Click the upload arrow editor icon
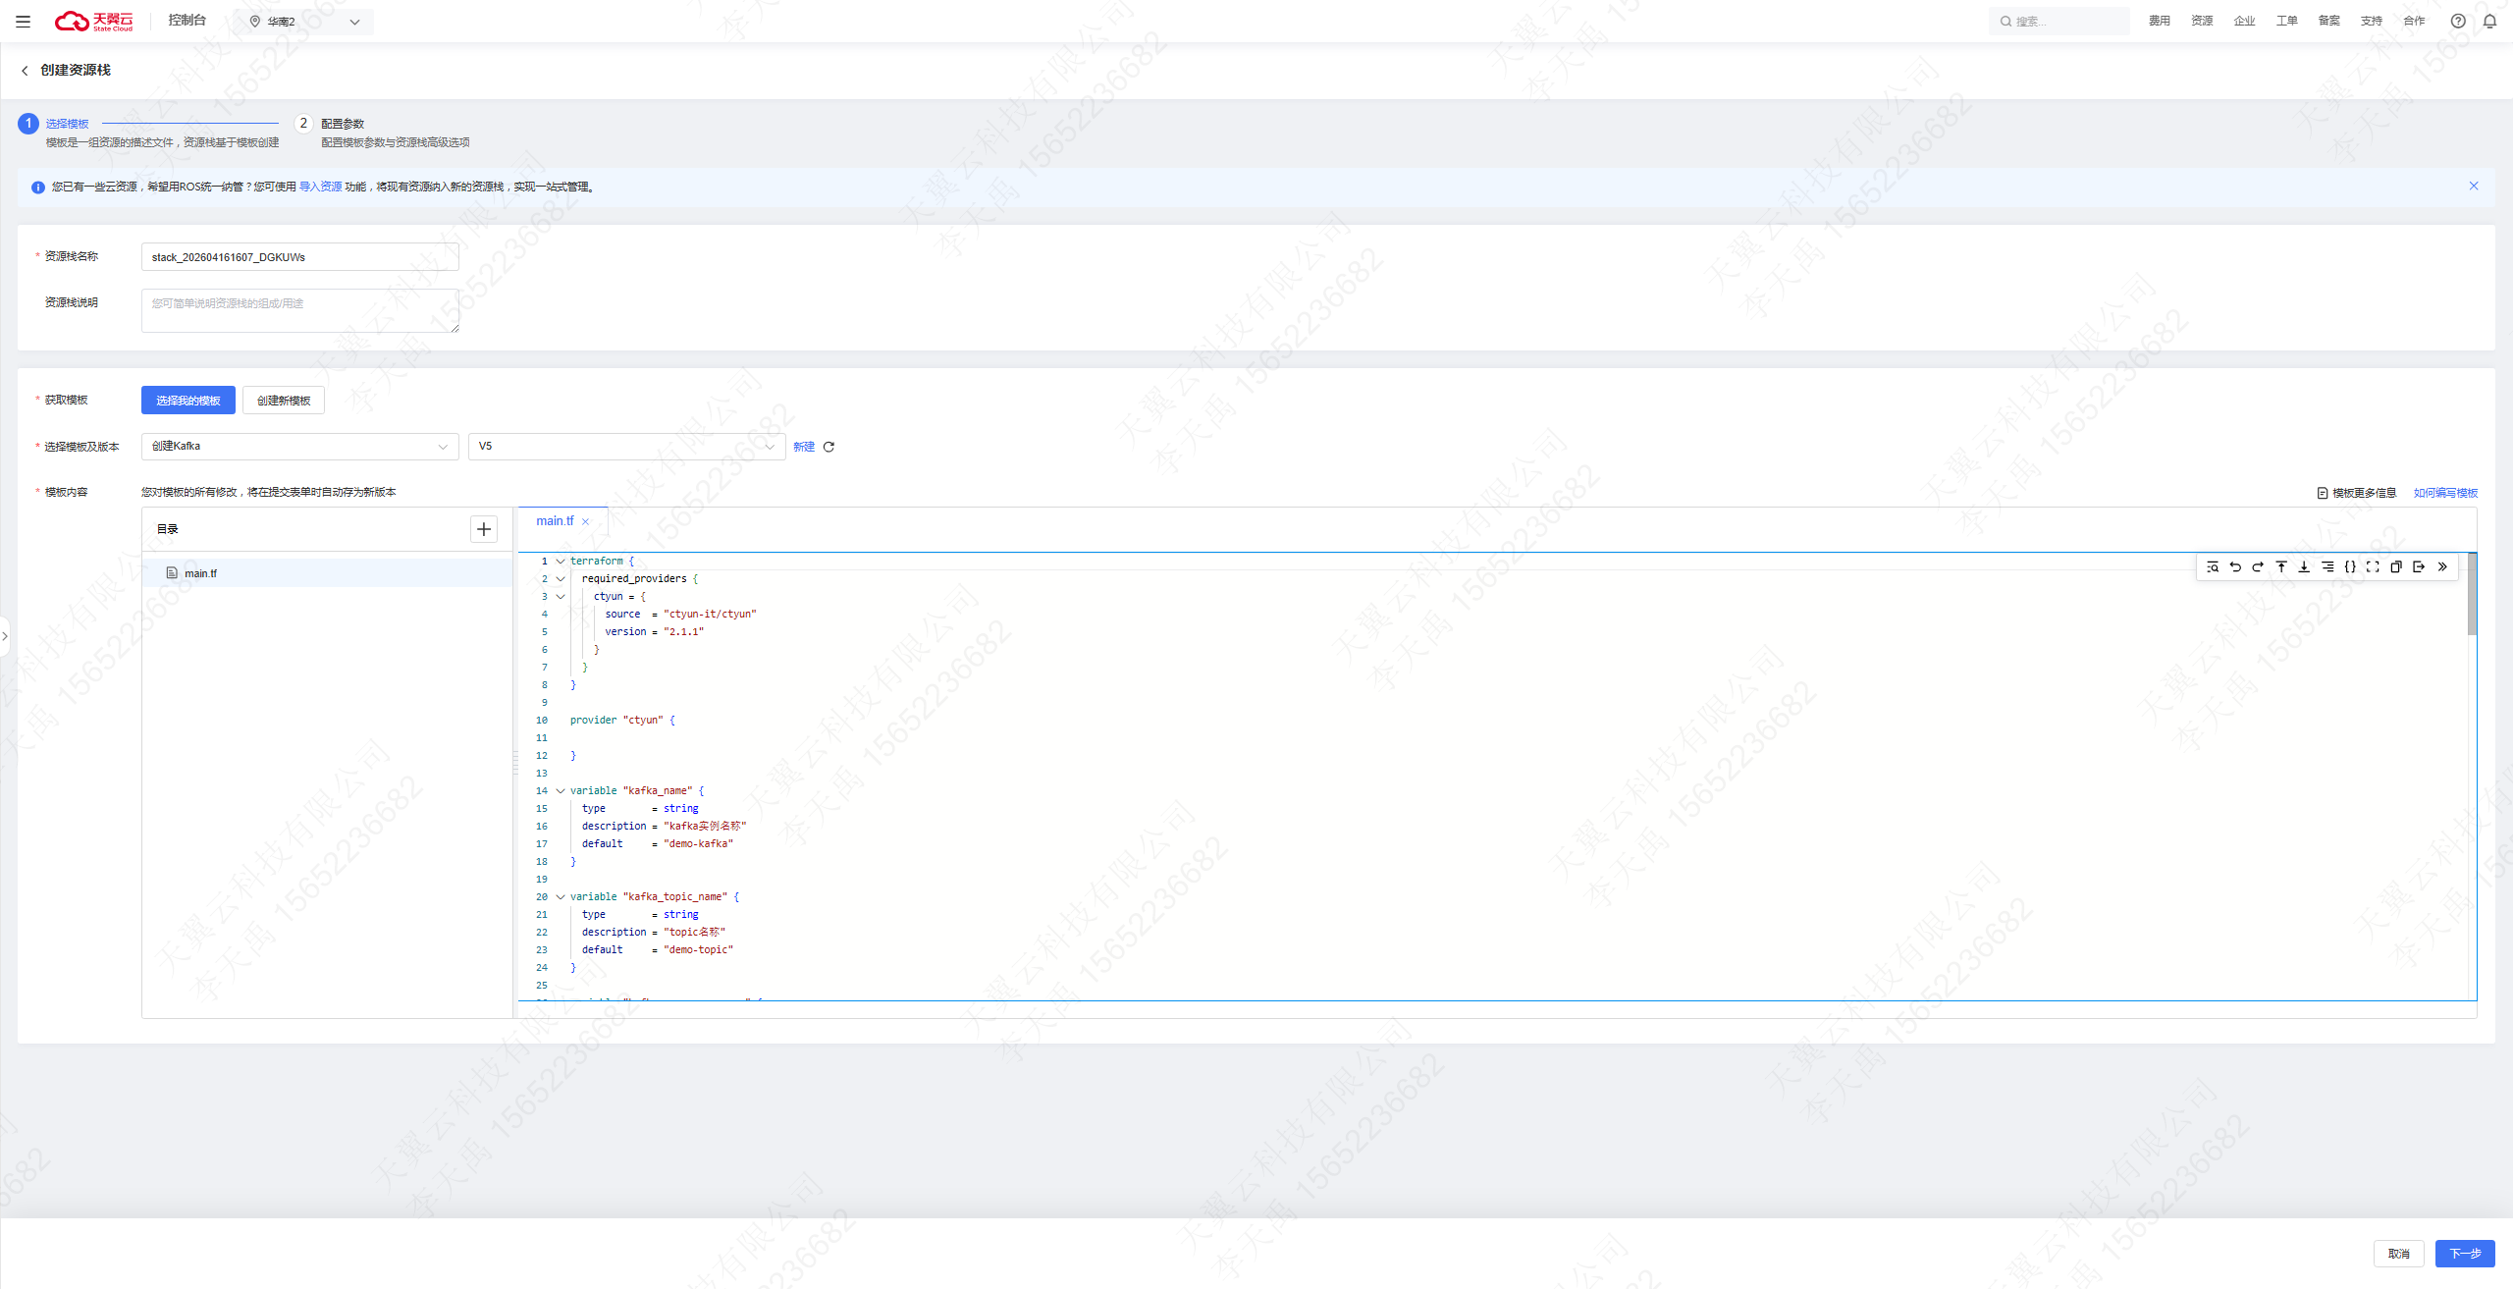The height and width of the screenshot is (1289, 2513). (x=2281, y=566)
